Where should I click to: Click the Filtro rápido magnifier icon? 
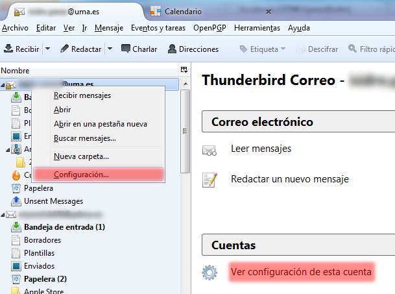point(352,48)
